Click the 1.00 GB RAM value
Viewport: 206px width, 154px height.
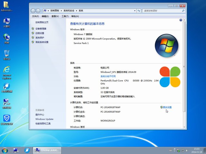pos(104,88)
